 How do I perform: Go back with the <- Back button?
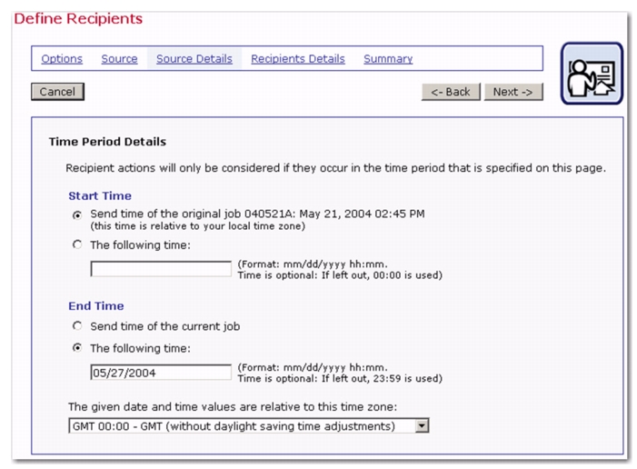(451, 92)
